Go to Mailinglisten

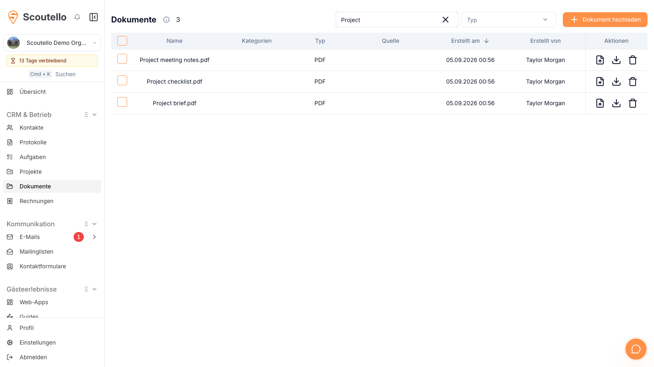52,252
